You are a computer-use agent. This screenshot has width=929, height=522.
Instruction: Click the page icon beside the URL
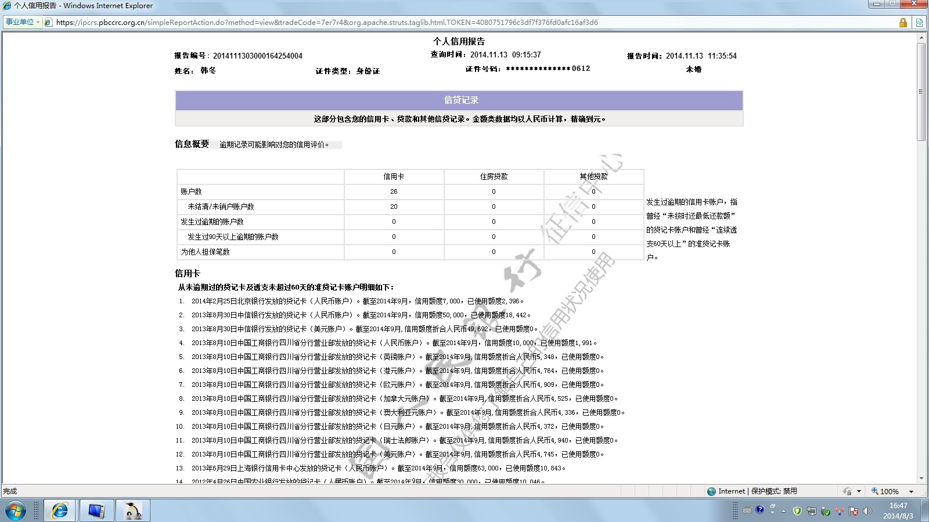click(49, 23)
